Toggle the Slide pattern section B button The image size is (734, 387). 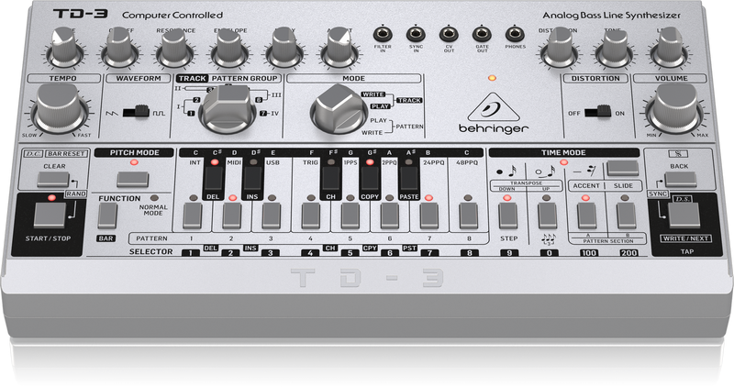click(x=626, y=216)
